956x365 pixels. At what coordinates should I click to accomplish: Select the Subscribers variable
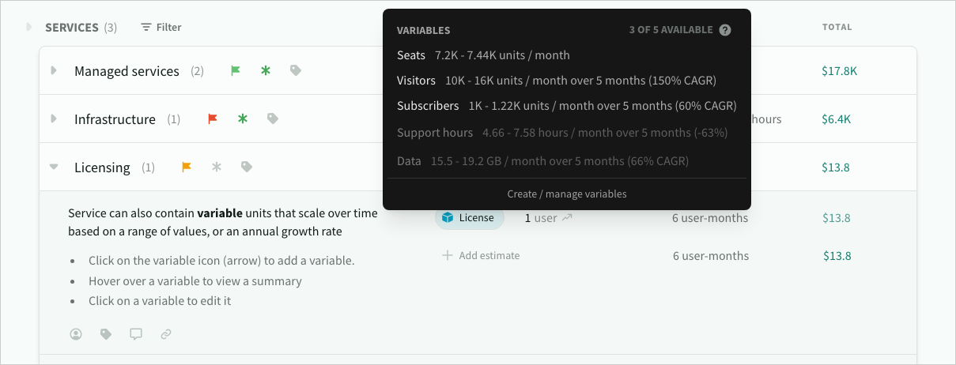tap(428, 106)
